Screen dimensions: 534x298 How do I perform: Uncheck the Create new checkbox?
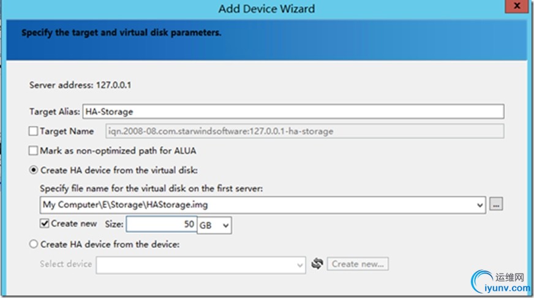point(44,223)
